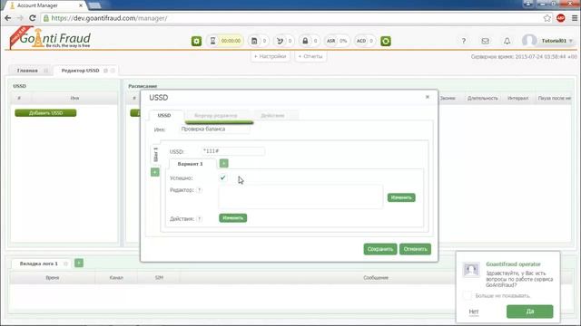Image resolution: width=581 pixels, height=326 pixels.
Task: Switch to the Главная tab
Action: pos(27,71)
